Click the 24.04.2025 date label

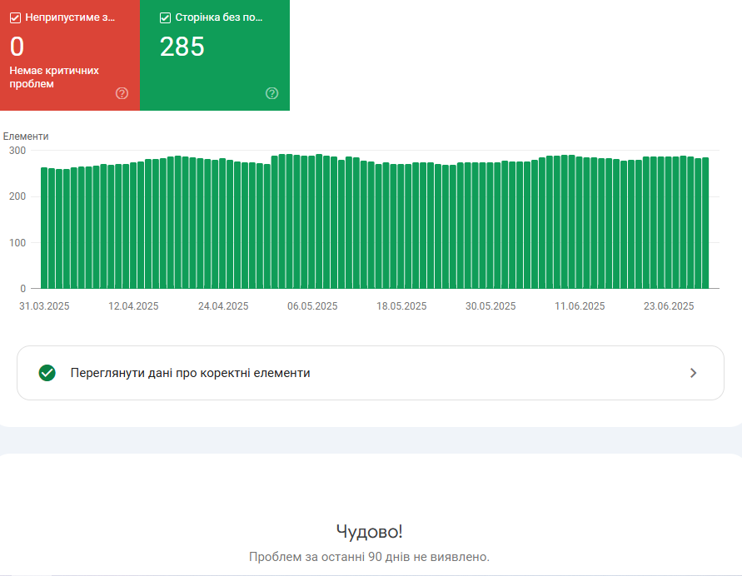223,306
